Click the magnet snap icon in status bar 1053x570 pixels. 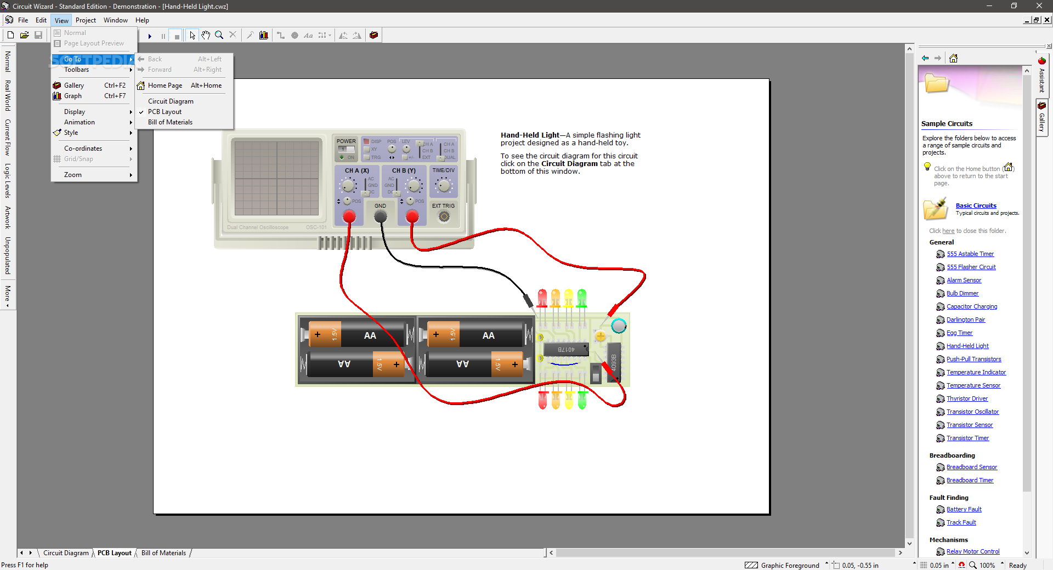point(962,565)
